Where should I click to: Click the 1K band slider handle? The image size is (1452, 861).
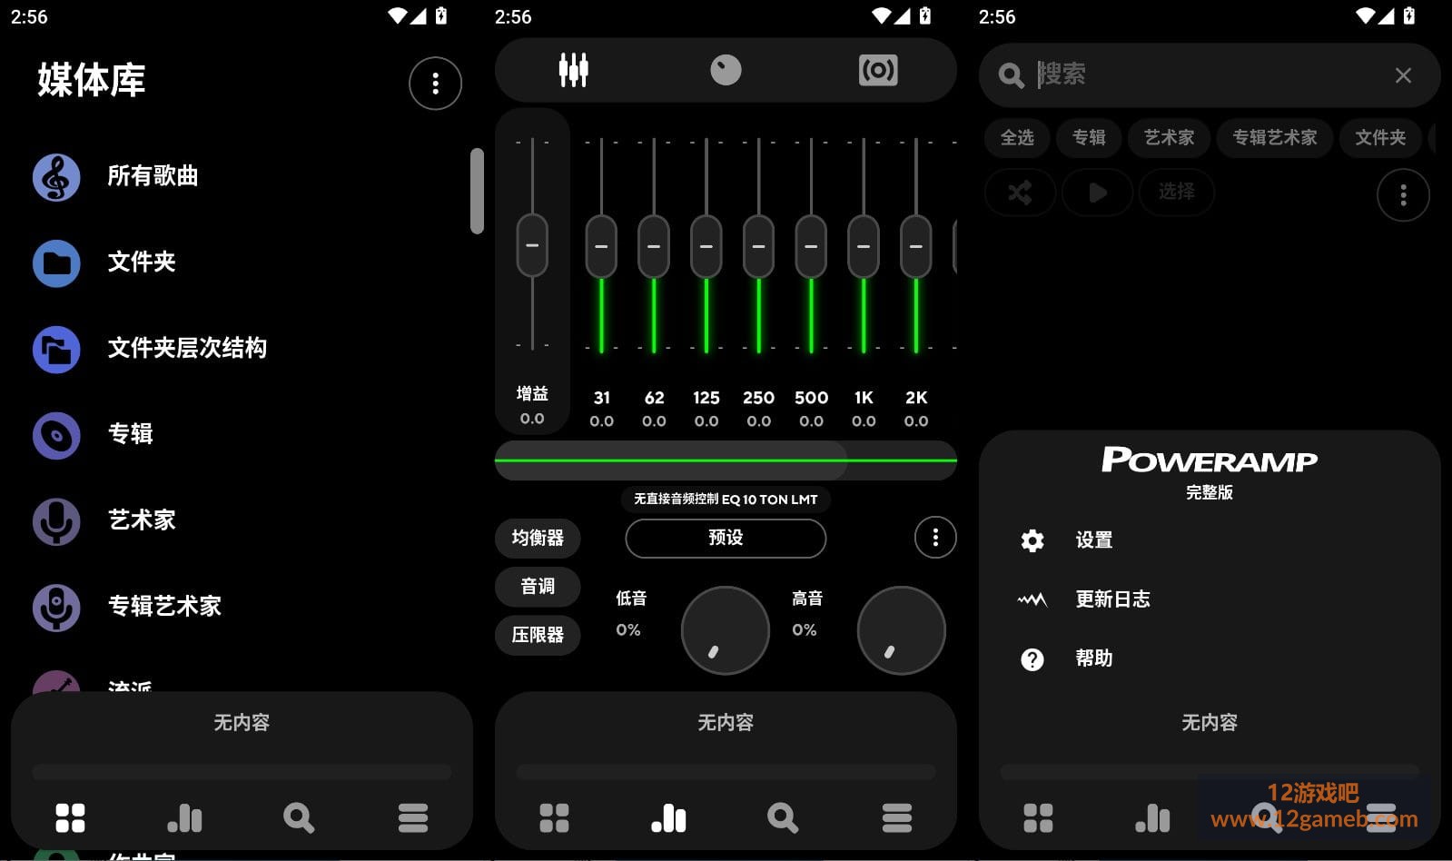pyautogui.click(x=864, y=246)
